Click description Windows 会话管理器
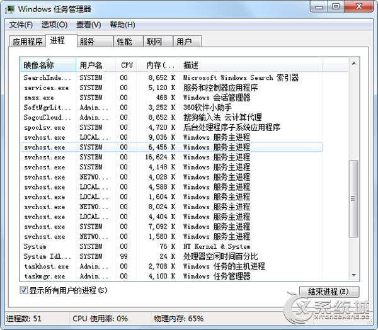Image resolution: width=378 pixels, height=330 pixels. 217,98
